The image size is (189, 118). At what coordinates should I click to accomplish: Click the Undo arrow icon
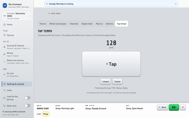coord(4,90)
